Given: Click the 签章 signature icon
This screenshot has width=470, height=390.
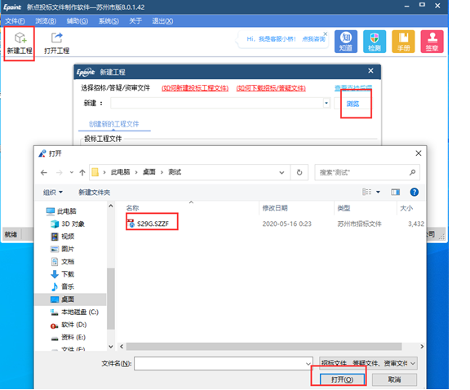Looking at the screenshot, I should point(432,42).
